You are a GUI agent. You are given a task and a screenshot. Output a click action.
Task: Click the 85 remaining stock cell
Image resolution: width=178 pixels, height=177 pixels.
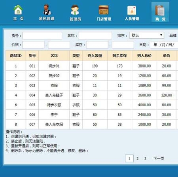pyautogui.click(x=119, y=115)
